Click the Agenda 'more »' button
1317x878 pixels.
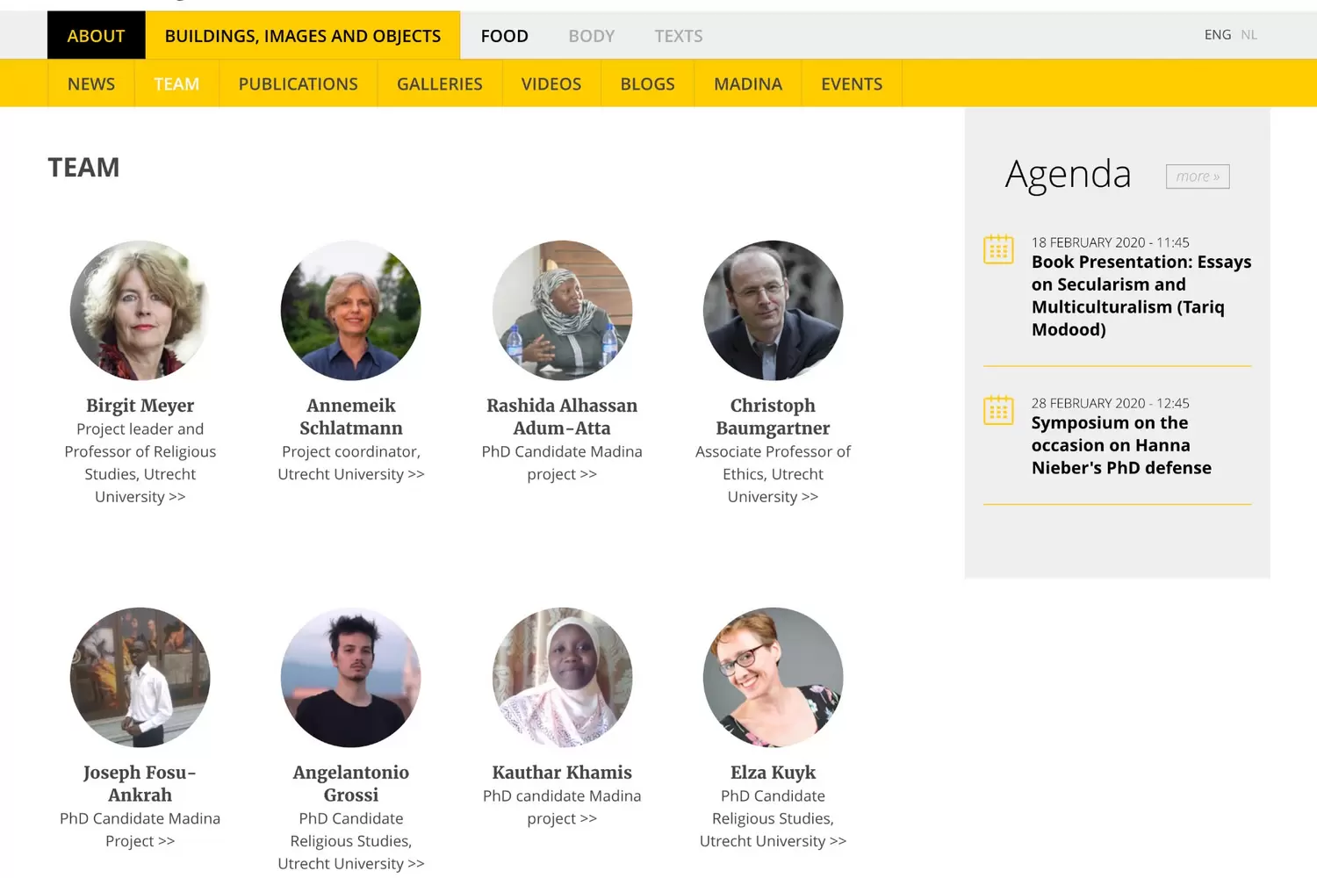click(x=1198, y=176)
